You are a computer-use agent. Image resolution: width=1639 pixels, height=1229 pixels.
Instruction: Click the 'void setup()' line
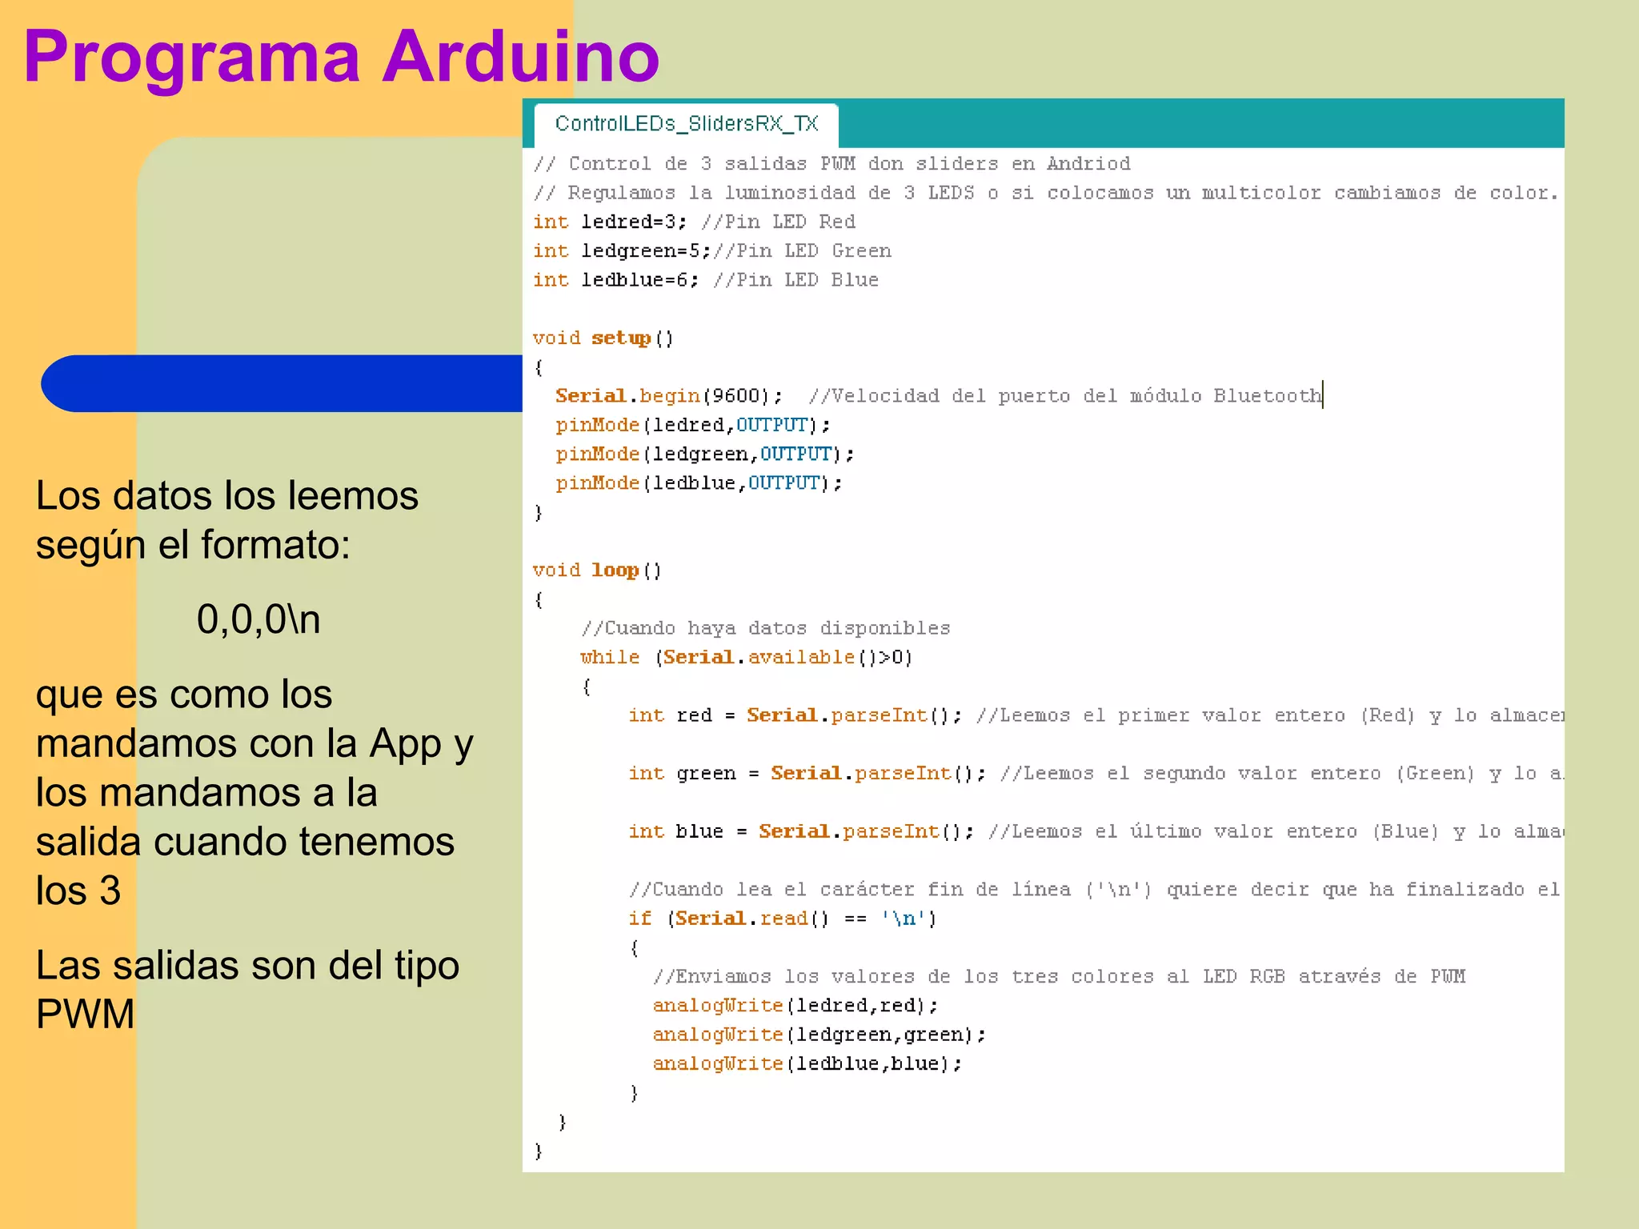(x=603, y=338)
